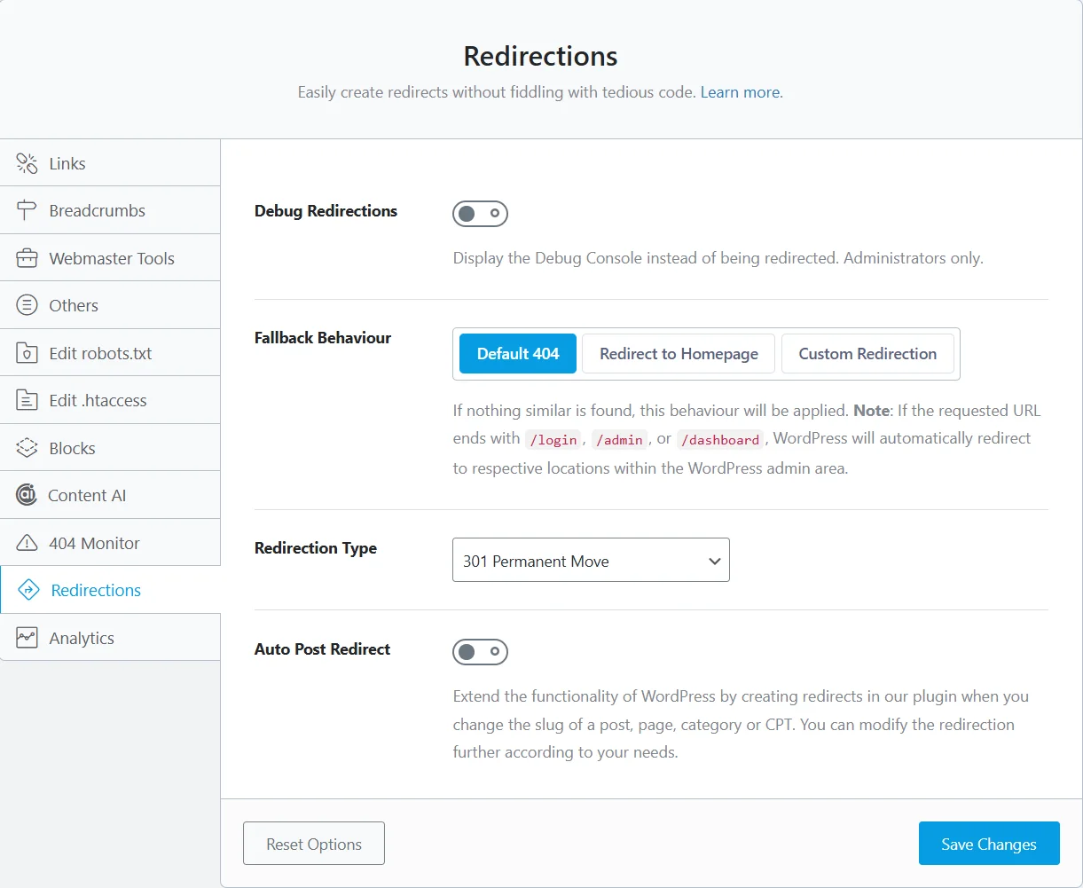Open the 404 Monitor tab
The width and height of the screenshot is (1083, 888).
[x=110, y=543]
